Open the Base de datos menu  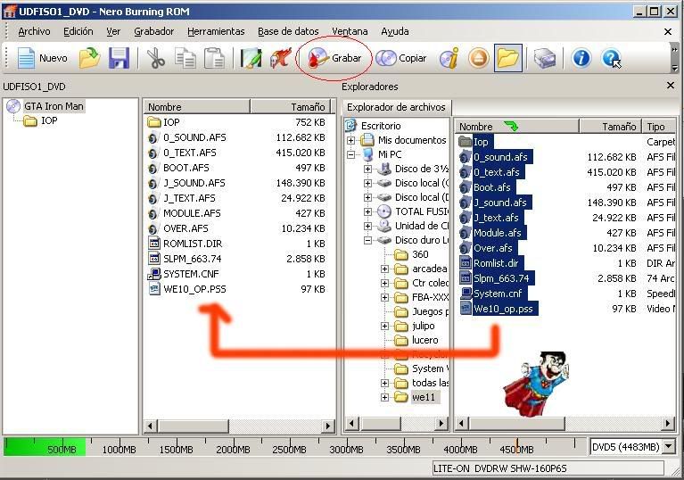pyautogui.click(x=288, y=31)
